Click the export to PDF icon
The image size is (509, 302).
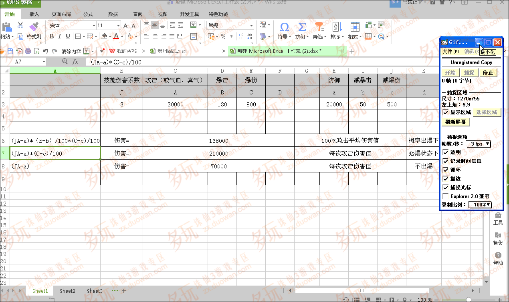coord(19,51)
